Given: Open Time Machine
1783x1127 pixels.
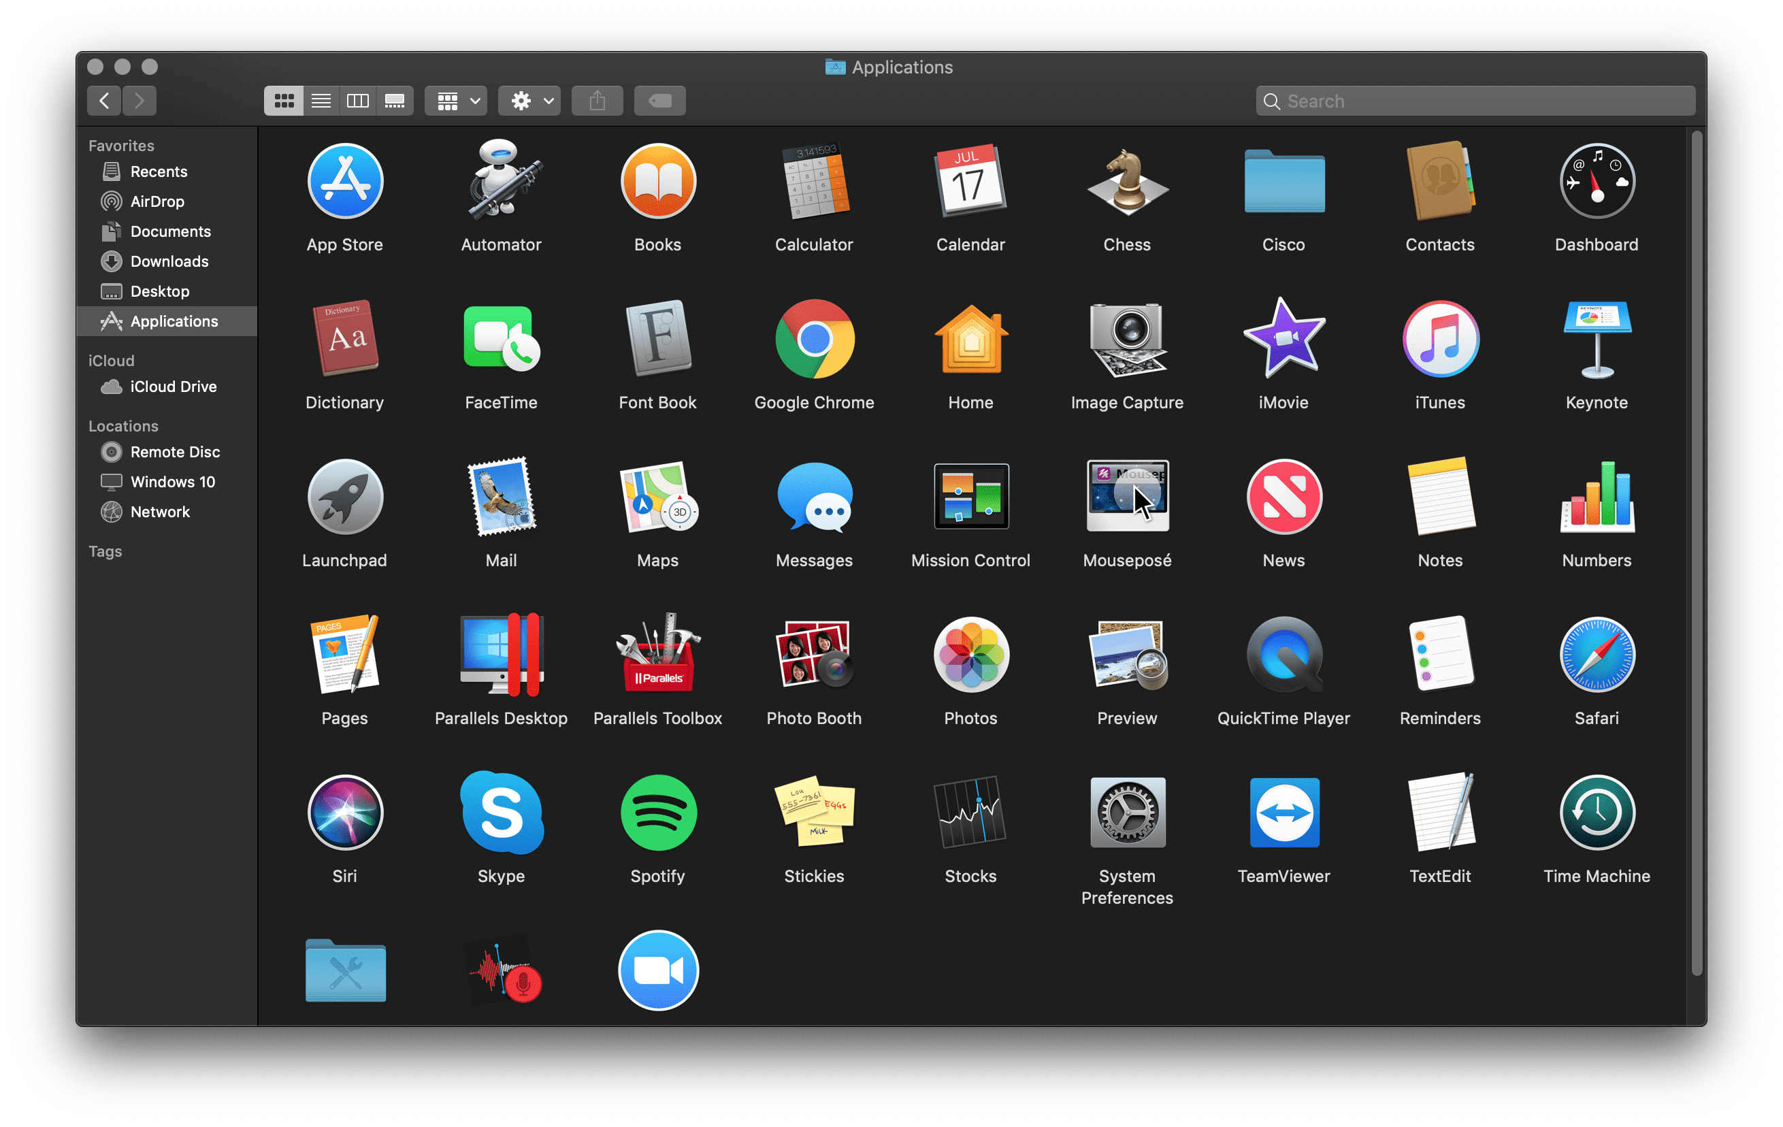Looking at the screenshot, I should 1596,813.
